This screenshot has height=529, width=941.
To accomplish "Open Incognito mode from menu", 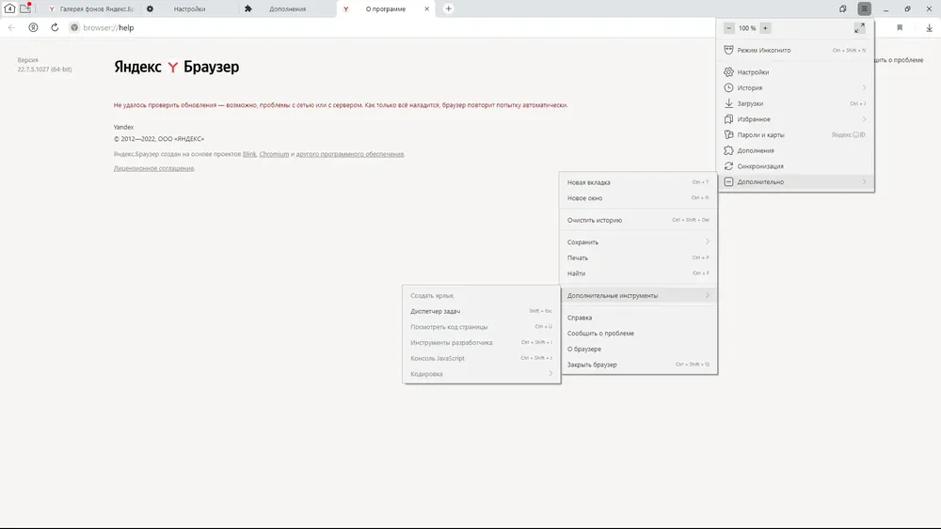I will pyautogui.click(x=795, y=51).
